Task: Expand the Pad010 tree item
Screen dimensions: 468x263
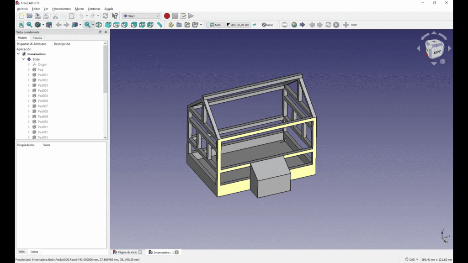Action: 29,121
